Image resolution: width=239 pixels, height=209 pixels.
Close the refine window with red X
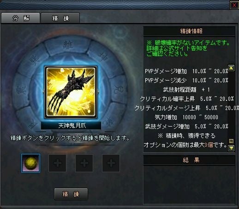[234, 5]
